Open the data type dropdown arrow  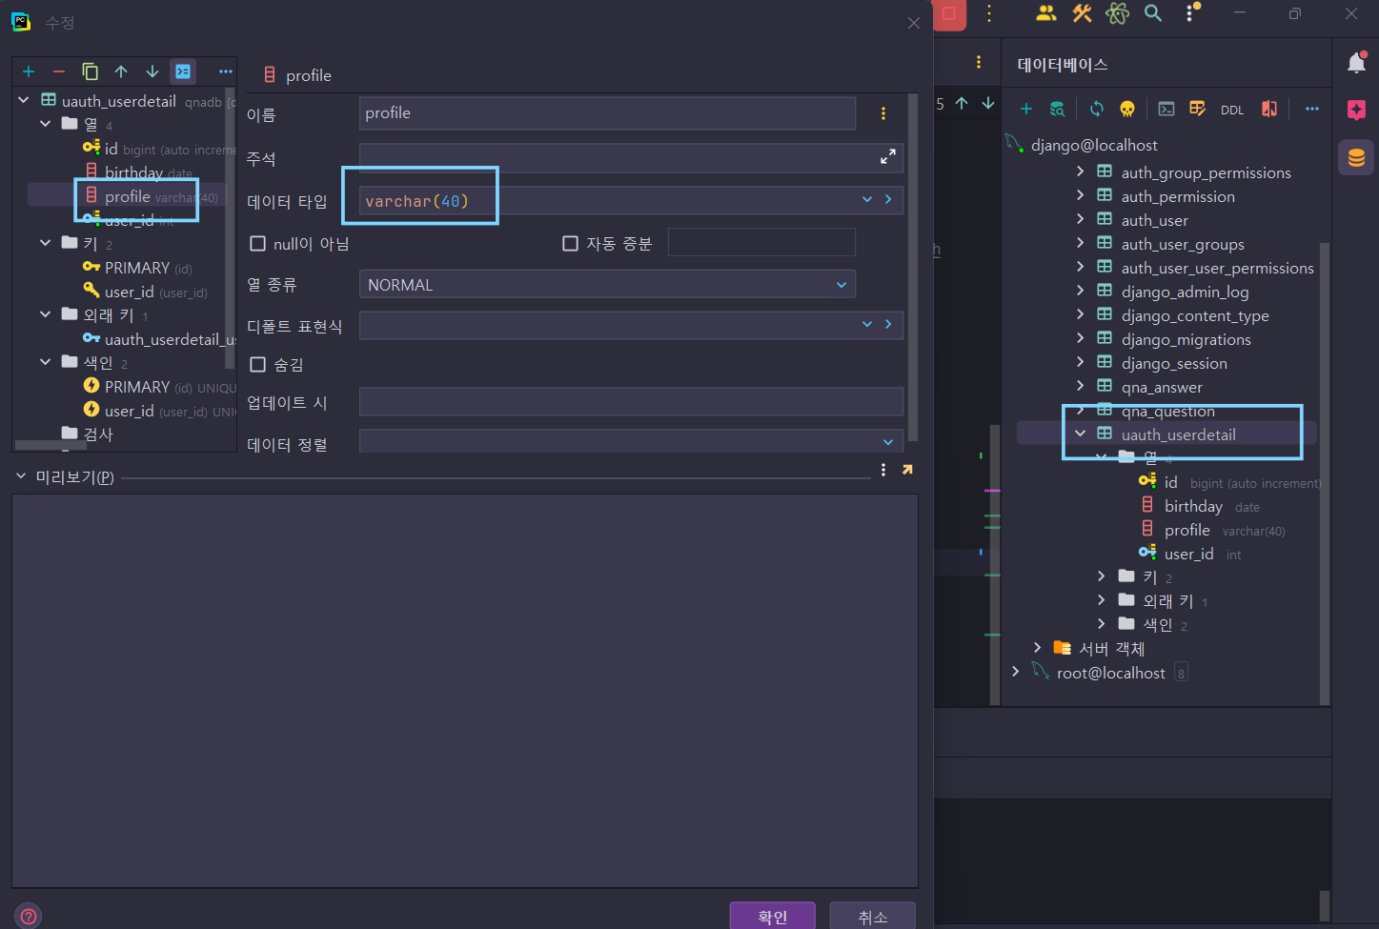point(867,200)
